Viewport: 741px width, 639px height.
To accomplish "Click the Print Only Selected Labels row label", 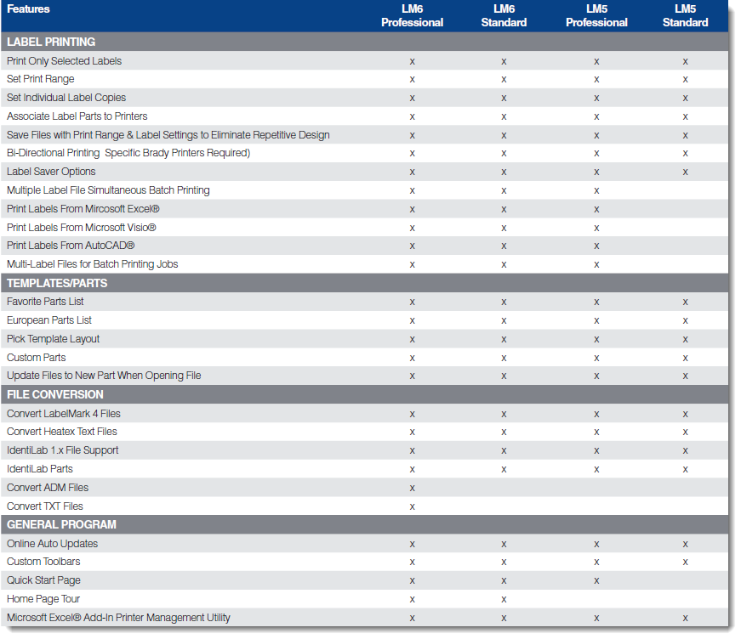I will tap(64, 61).
